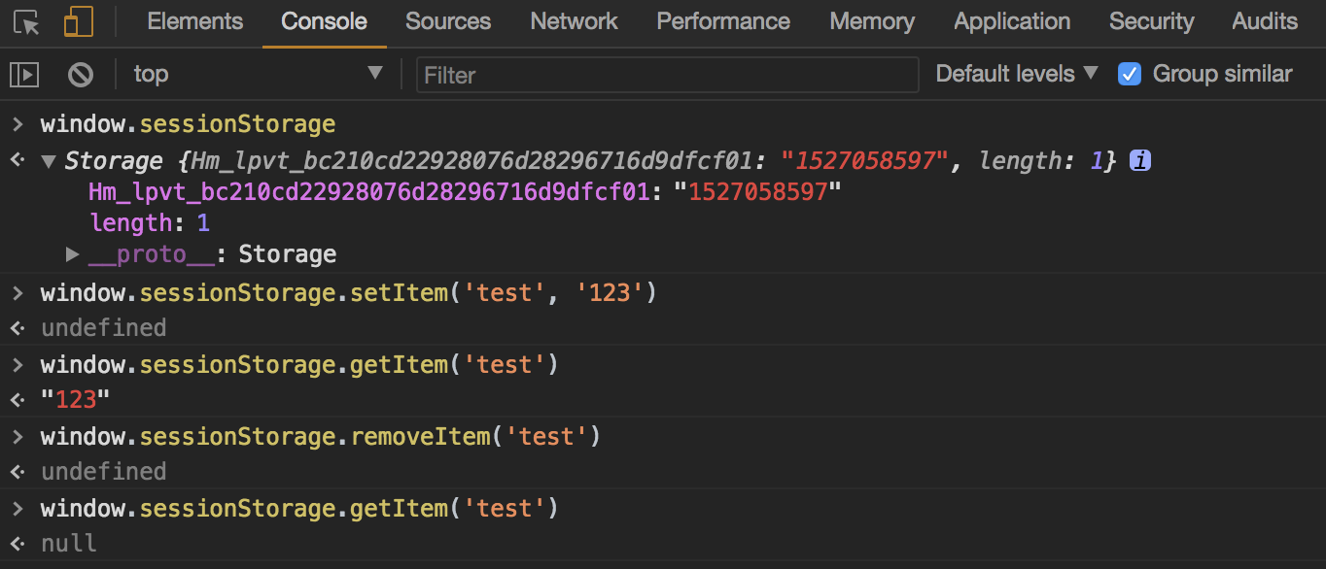
Task: Open the Network tab
Action: [574, 21]
